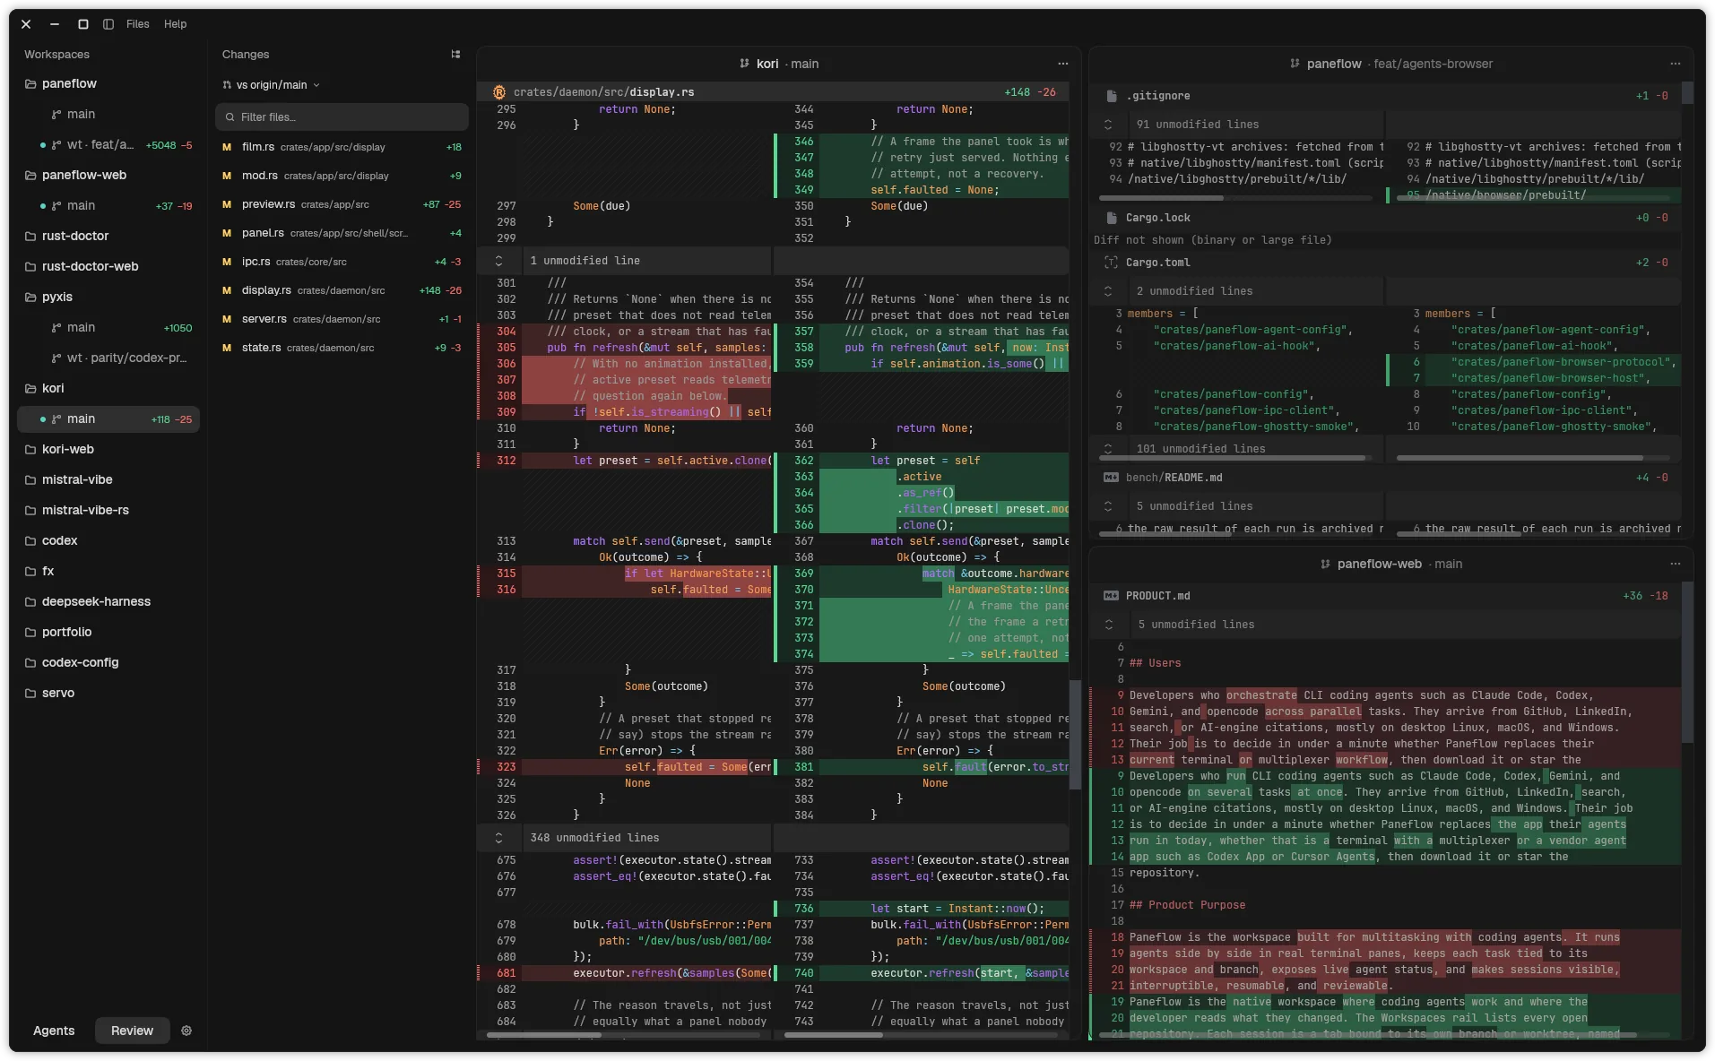1715x1061 pixels.
Task: Click kori diff left horizontal scrollbar
Action: click(543, 1035)
